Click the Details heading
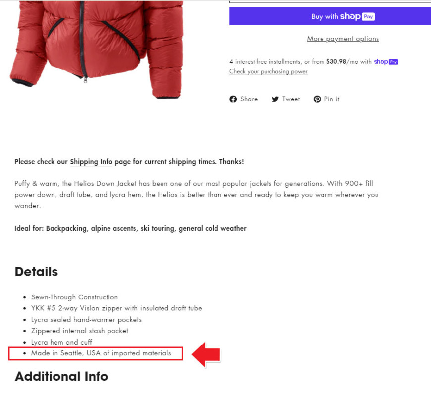The image size is (431, 394). point(36,272)
